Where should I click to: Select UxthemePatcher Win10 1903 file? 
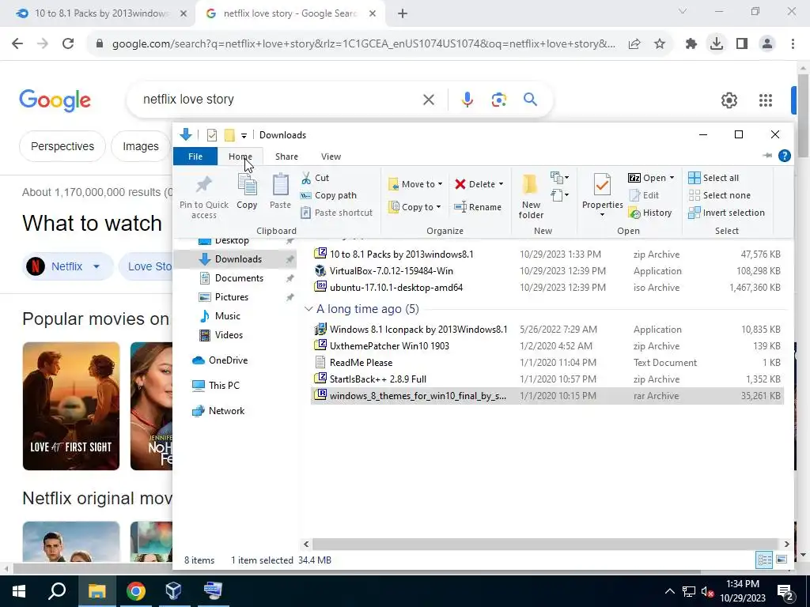point(547,346)
